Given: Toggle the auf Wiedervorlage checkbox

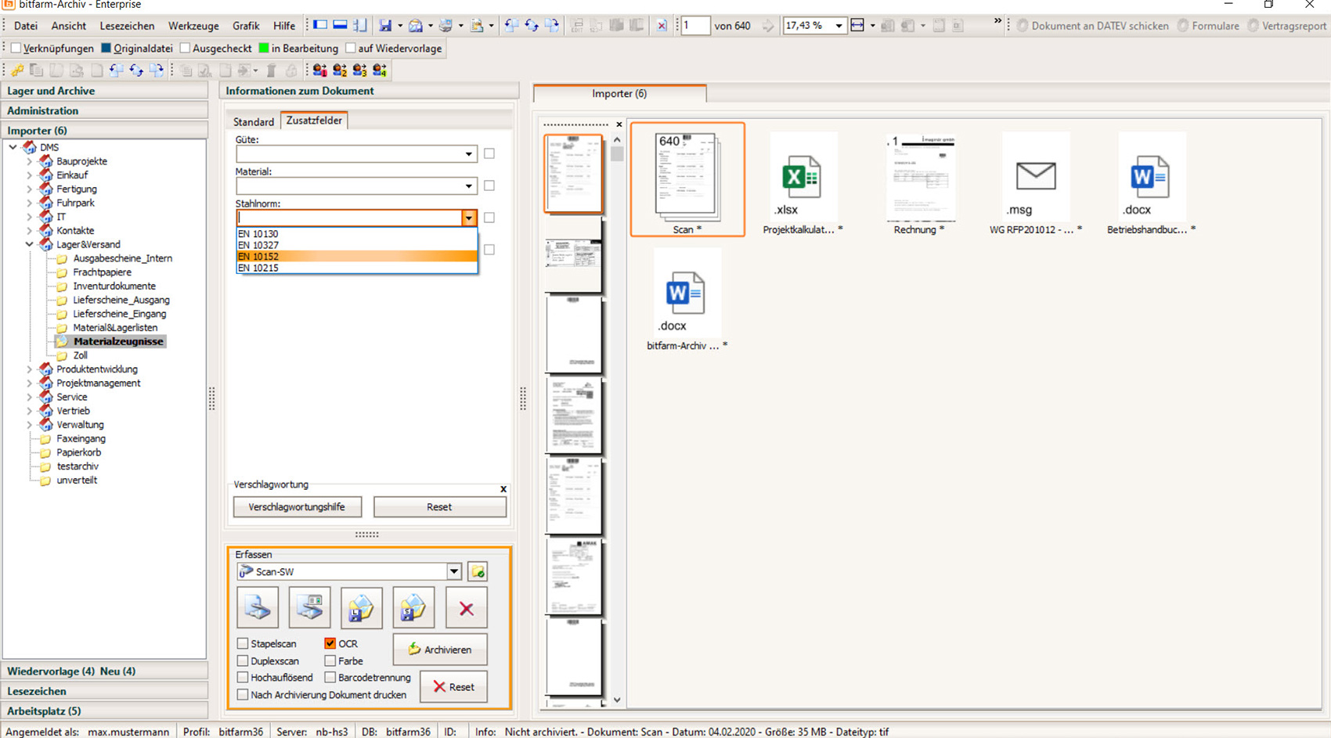Looking at the screenshot, I should pos(351,49).
